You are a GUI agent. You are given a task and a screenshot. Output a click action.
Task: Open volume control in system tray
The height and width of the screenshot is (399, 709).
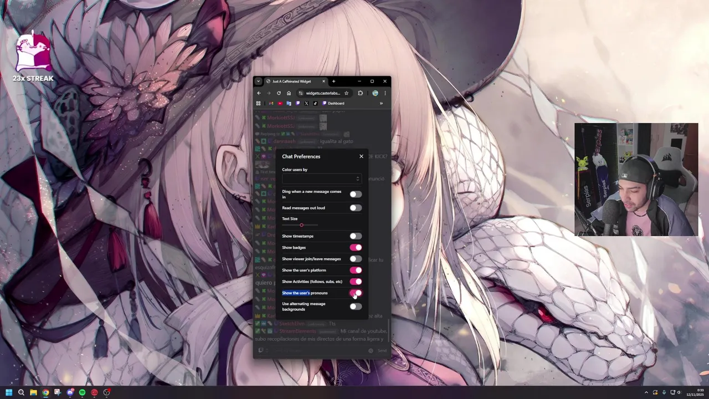tap(680, 392)
